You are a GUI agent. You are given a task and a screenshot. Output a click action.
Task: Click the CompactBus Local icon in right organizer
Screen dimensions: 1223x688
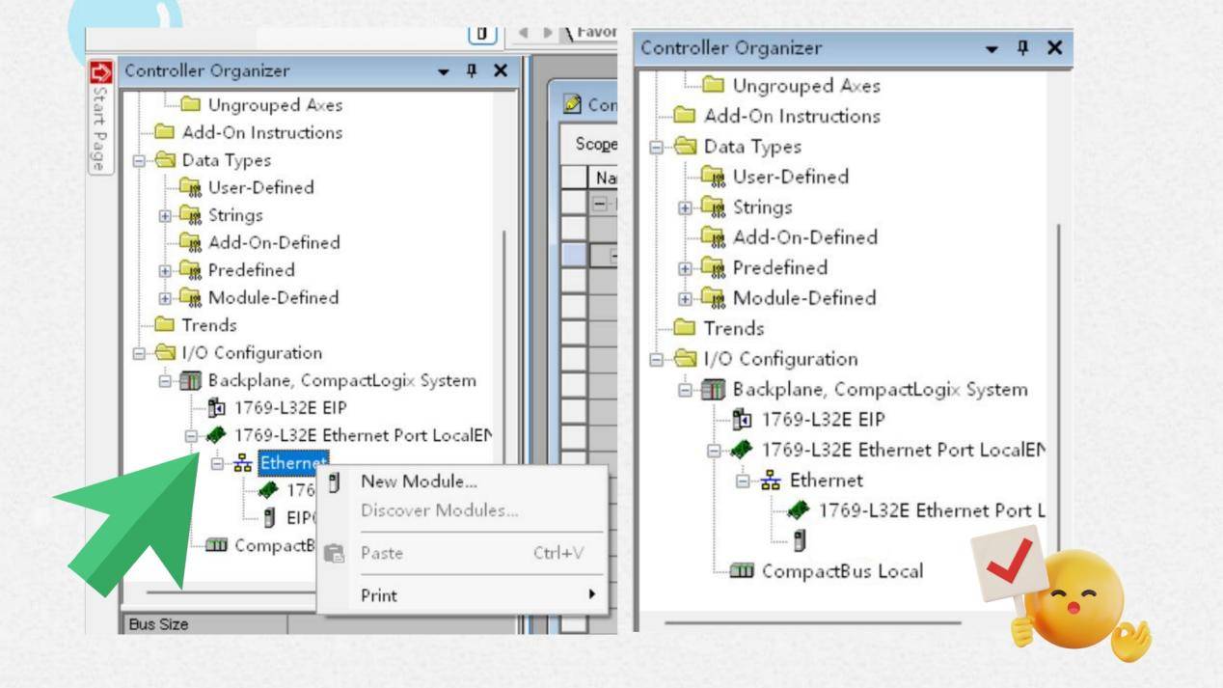pyautogui.click(x=743, y=571)
